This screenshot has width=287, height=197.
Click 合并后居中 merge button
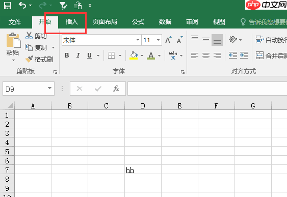271,55
